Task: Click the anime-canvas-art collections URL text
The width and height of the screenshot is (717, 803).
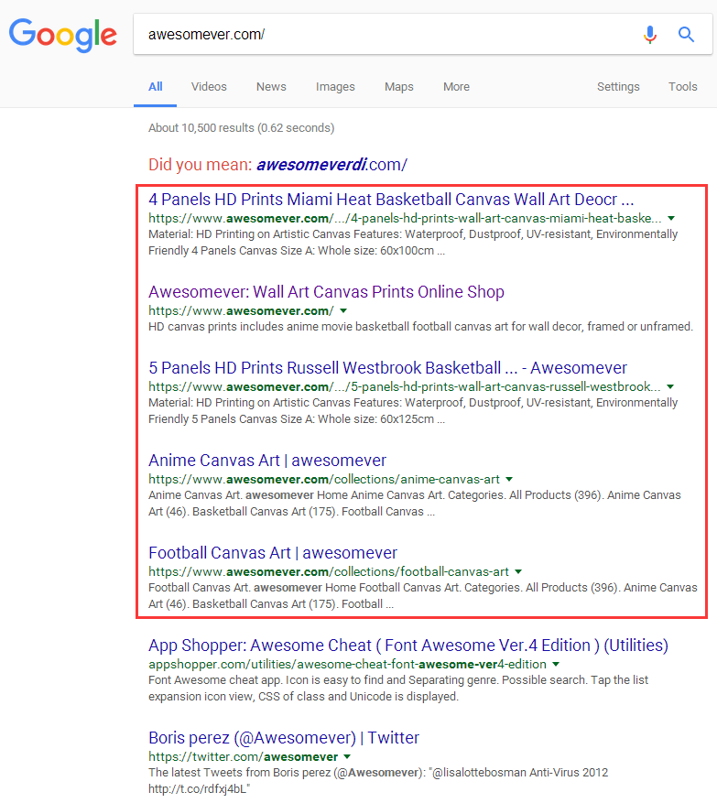Action: coord(323,480)
